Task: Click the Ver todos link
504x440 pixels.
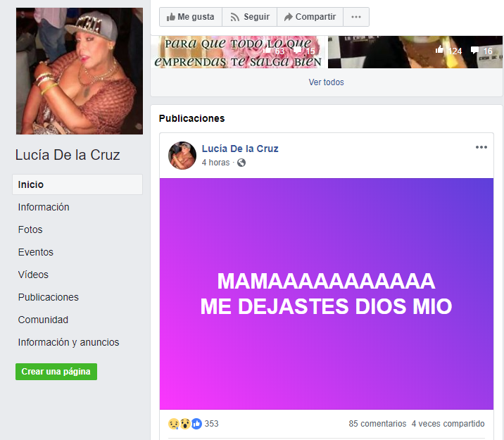Action: coord(326,82)
